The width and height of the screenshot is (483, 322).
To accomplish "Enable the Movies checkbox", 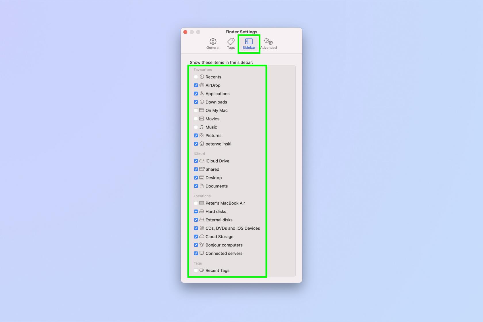I will point(196,118).
